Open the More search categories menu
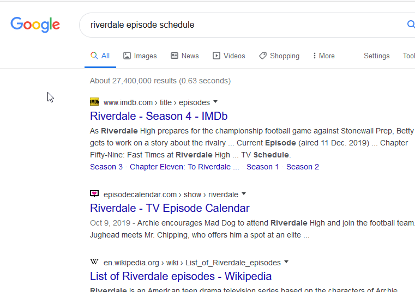Image resolution: width=415 pixels, height=292 pixels. tap(324, 56)
